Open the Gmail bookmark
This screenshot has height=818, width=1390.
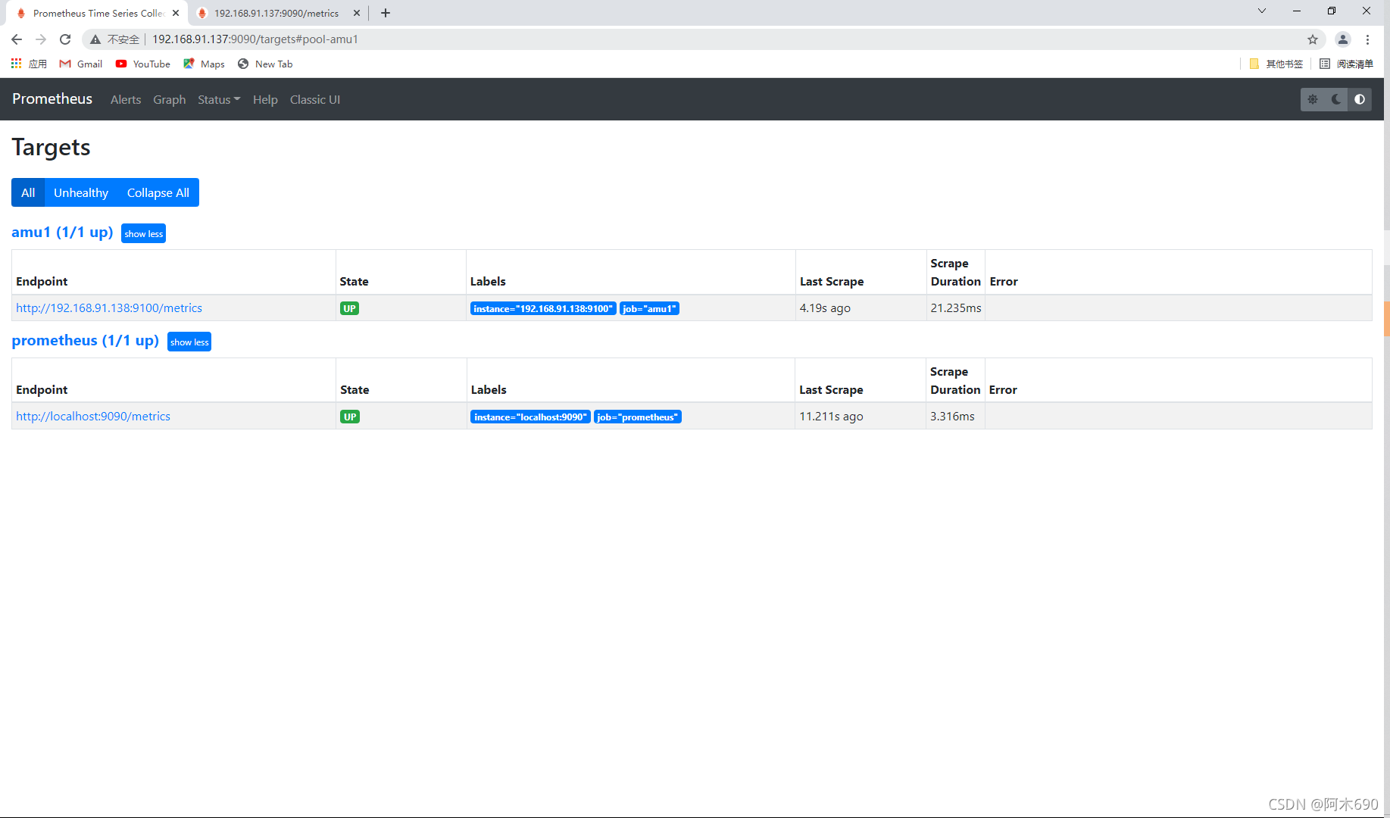[81, 64]
